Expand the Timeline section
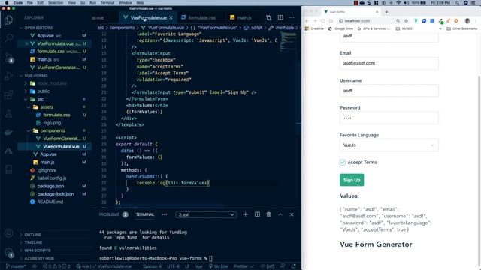The height and width of the screenshot is (270, 481). (33, 242)
